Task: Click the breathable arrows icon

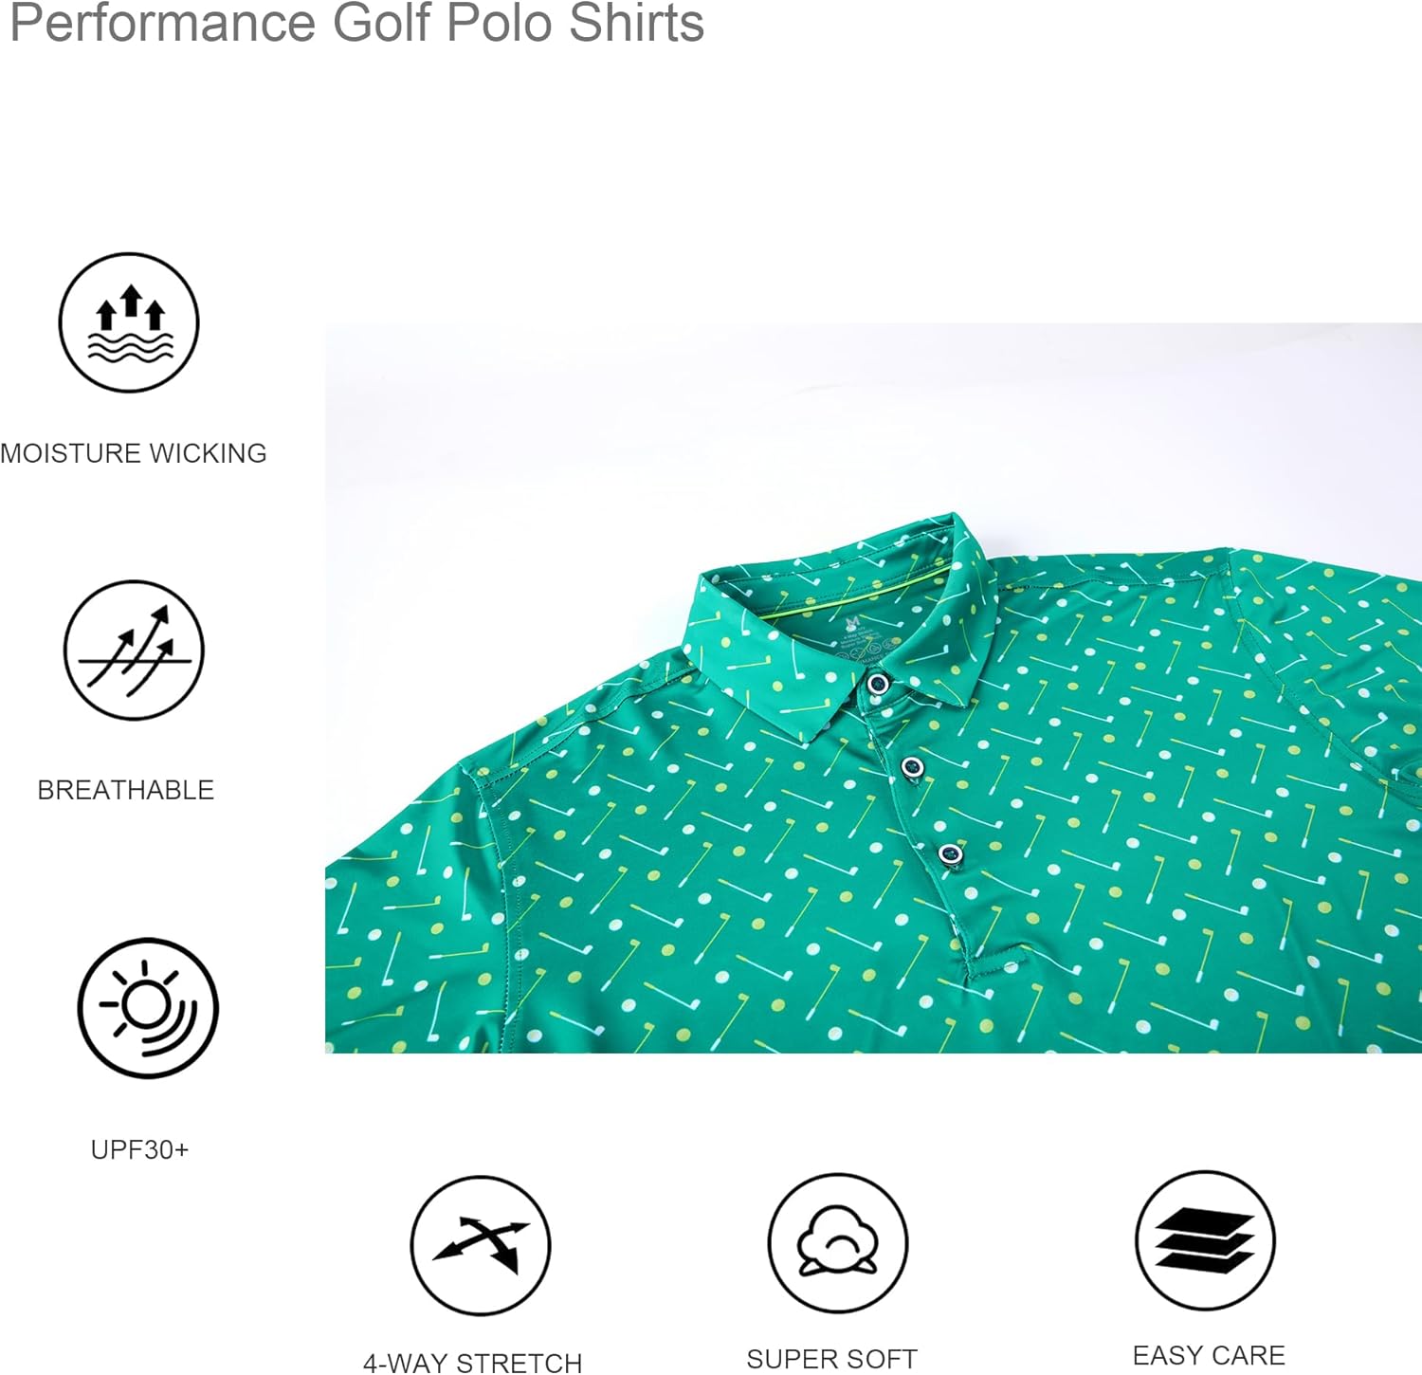Action: (134, 651)
